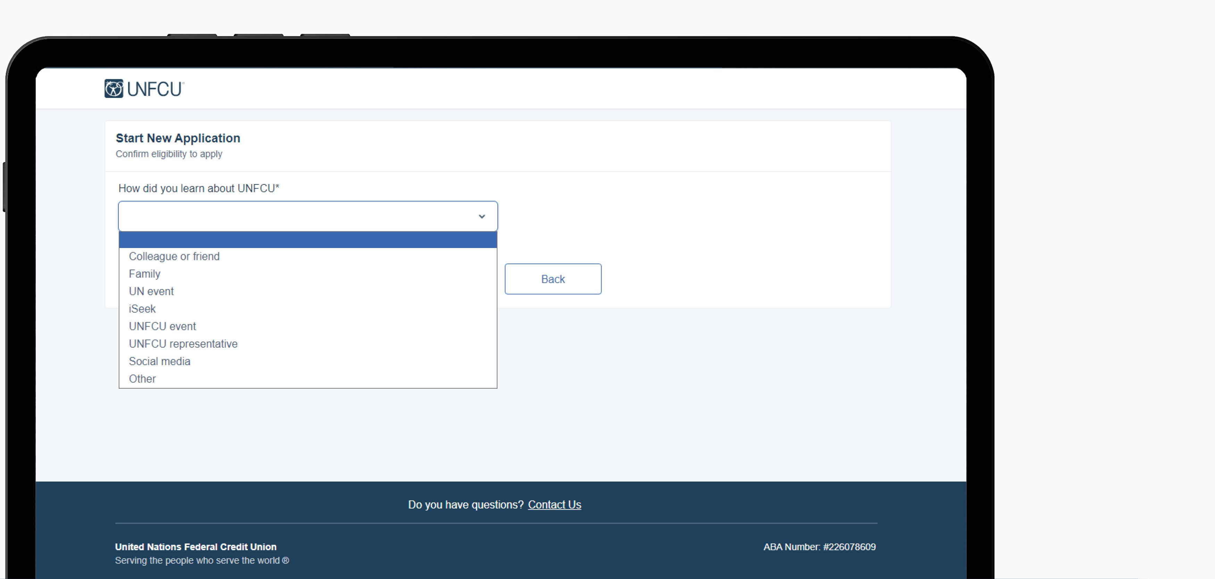Image resolution: width=1215 pixels, height=579 pixels.
Task: Select 'Family' from the list
Action: pyautogui.click(x=308, y=274)
